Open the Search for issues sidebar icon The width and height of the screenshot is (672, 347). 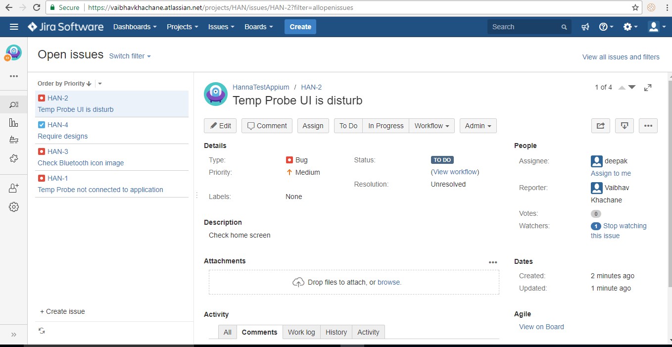14,104
